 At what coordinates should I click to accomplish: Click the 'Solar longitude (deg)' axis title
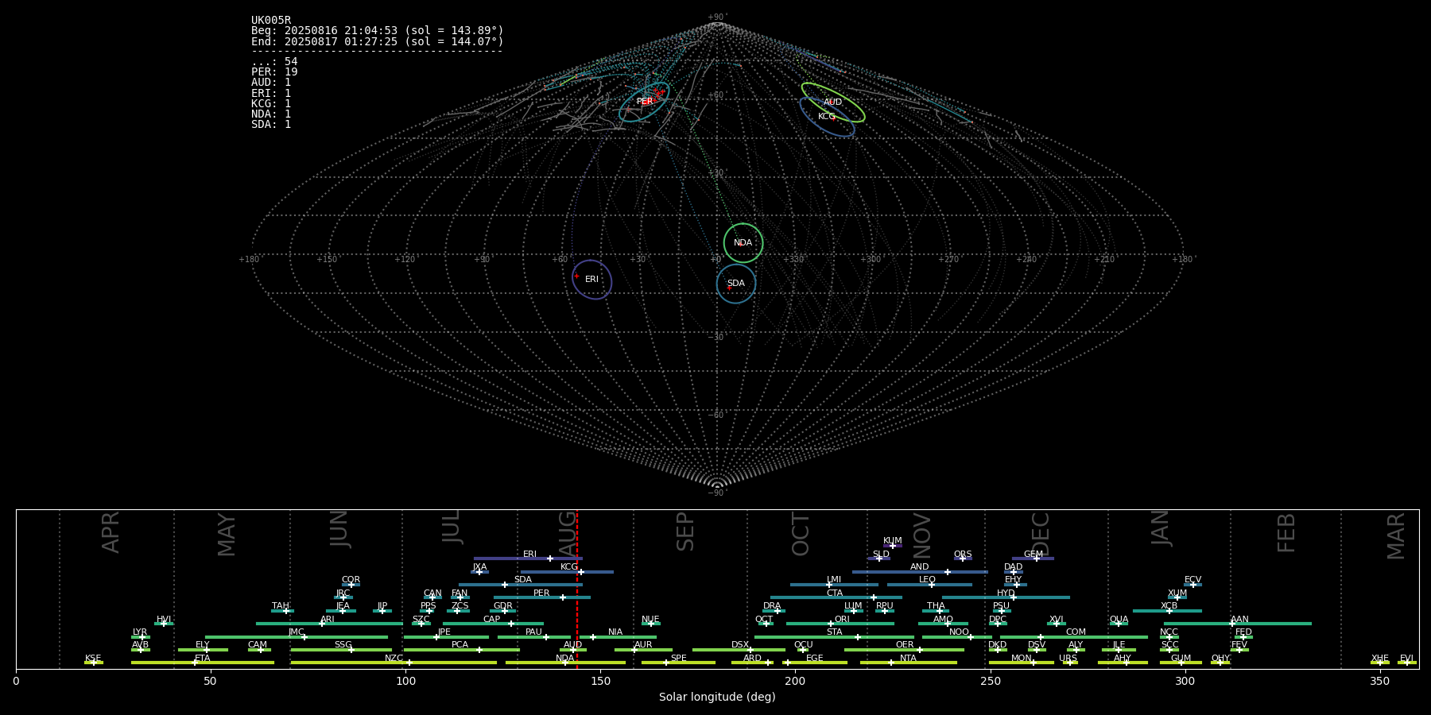[717, 697]
